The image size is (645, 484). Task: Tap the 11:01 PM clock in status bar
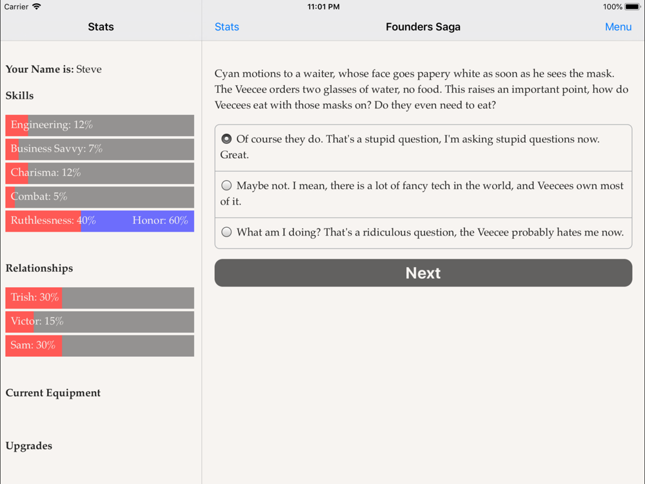click(323, 6)
